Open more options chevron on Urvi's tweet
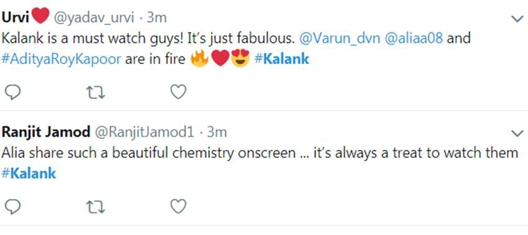Image resolution: width=528 pixels, height=235 pixels. [x=517, y=19]
